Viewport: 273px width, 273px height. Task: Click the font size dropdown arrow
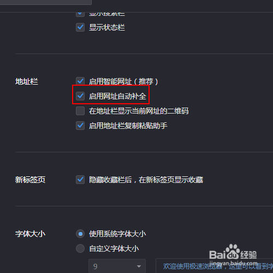[139, 266]
